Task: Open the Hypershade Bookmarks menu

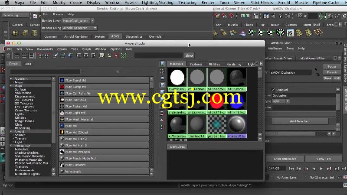Action: 45,49
